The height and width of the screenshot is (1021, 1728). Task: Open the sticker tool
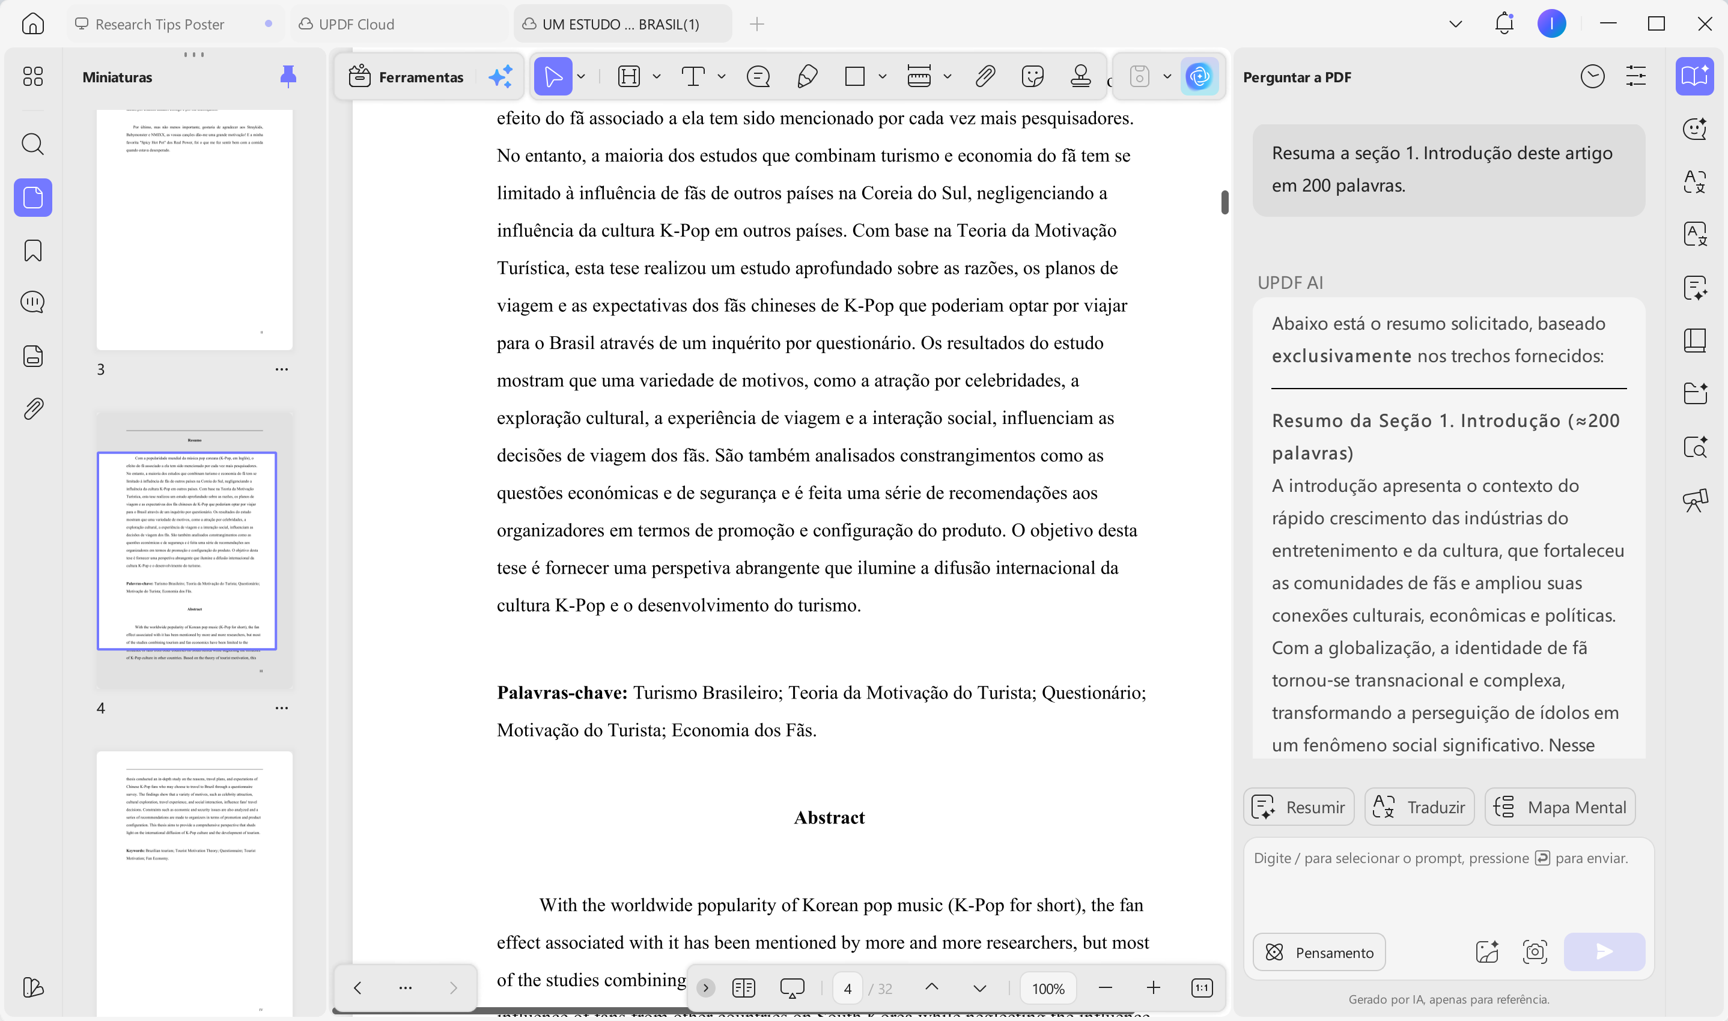tap(1032, 76)
